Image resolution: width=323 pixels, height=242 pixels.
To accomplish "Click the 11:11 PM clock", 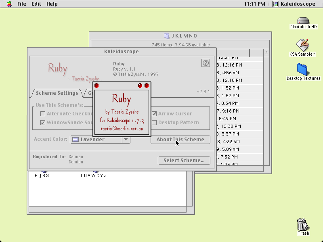I will [255, 4].
